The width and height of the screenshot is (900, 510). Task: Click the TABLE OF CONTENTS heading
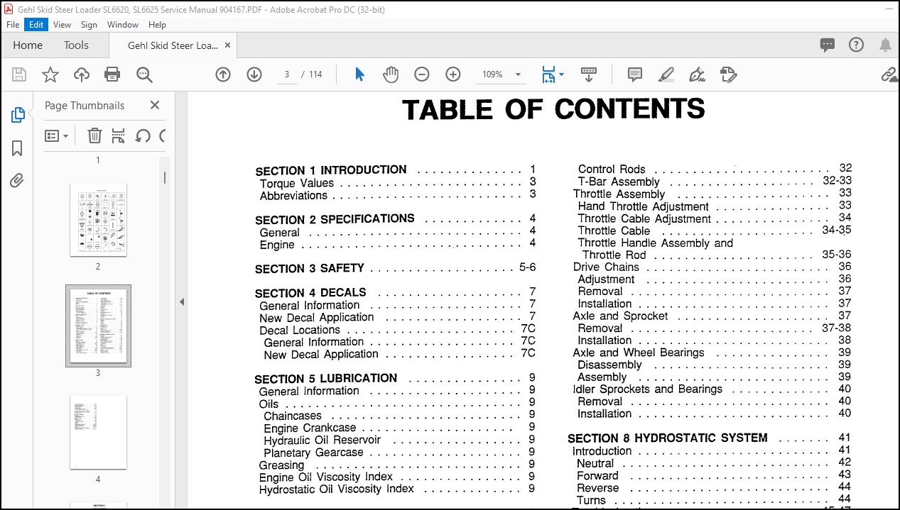coord(553,109)
